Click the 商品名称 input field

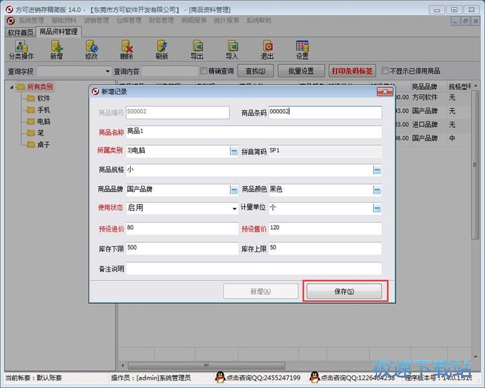(x=253, y=132)
